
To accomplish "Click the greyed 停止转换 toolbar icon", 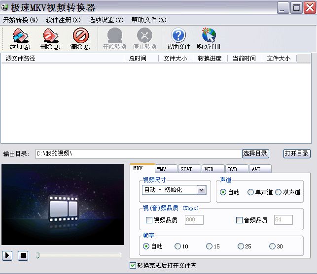I will coord(144,35).
